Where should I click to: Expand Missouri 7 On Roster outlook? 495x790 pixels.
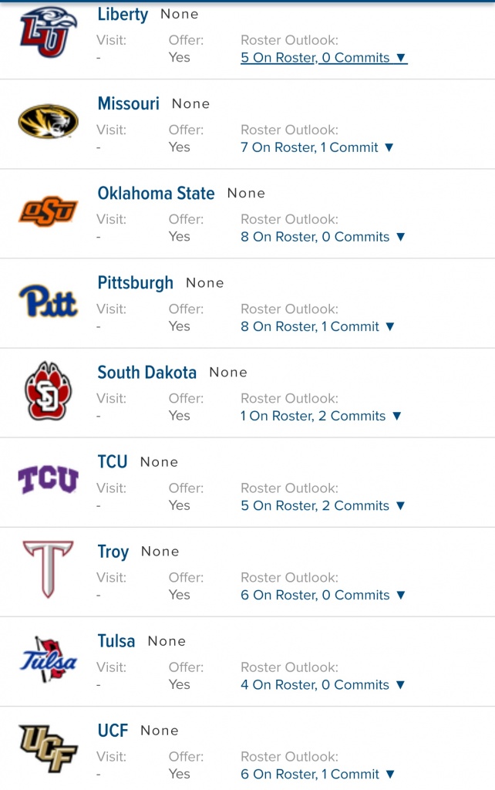(x=317, y=147)
